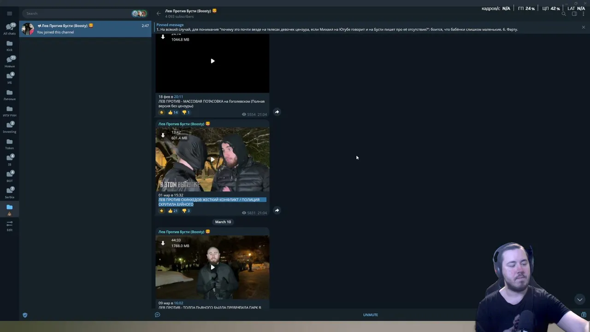Switch to the Investing folder
The height and width of the screenshot is (332, 590).
(x=10, y=128)
